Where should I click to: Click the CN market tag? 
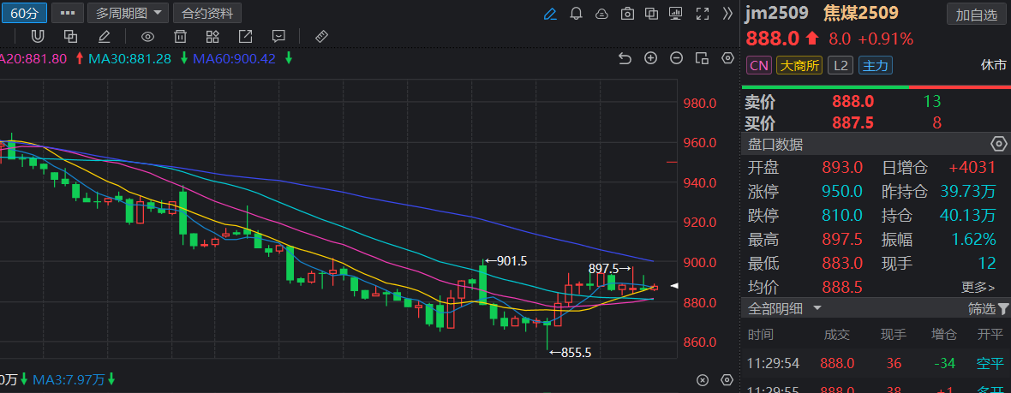759,65
